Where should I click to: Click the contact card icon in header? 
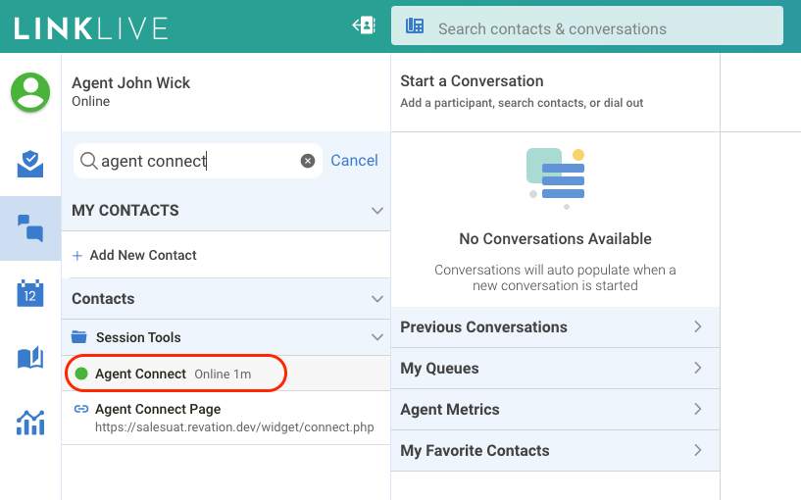coord(364,26)
